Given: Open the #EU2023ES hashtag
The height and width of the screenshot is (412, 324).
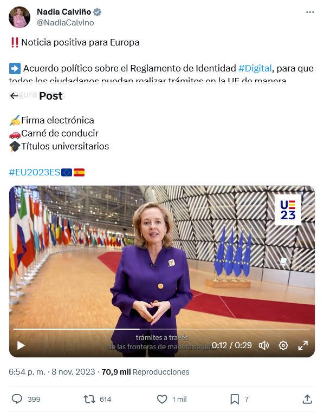Looking at the screenshot, I should pyautogui.click(x=35, y=172).
